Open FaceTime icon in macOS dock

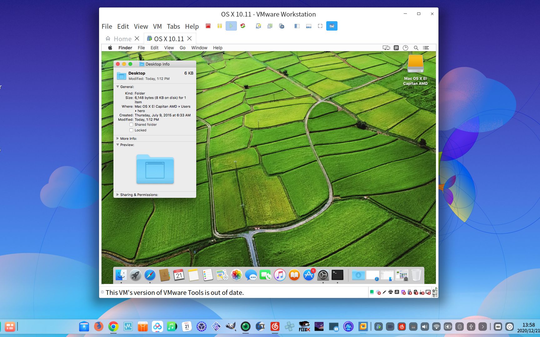click(x=265, y=275)
